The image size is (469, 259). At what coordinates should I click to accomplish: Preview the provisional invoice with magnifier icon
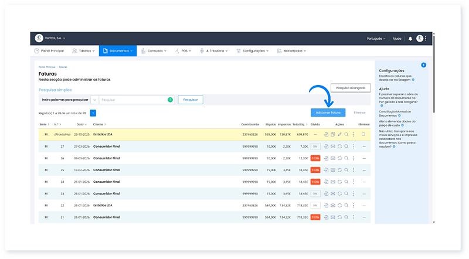point(346,135)
